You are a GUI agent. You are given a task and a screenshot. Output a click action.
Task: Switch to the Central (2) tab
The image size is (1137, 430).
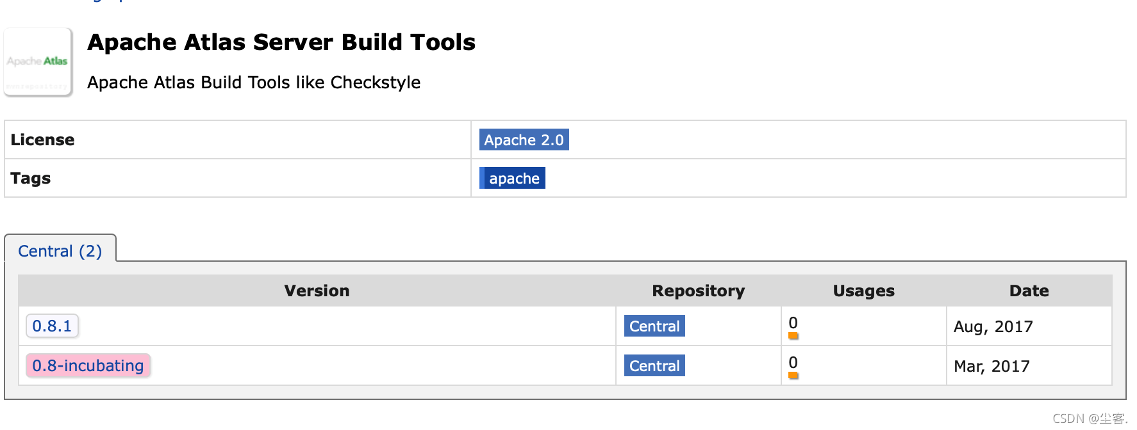pyautogui.click(x=60, y=251)
